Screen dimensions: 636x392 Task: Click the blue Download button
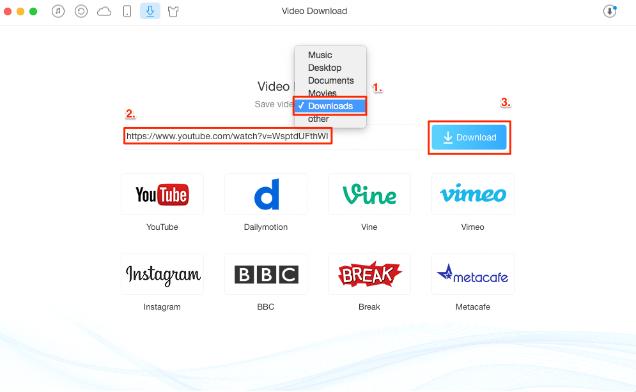(469, 137)
